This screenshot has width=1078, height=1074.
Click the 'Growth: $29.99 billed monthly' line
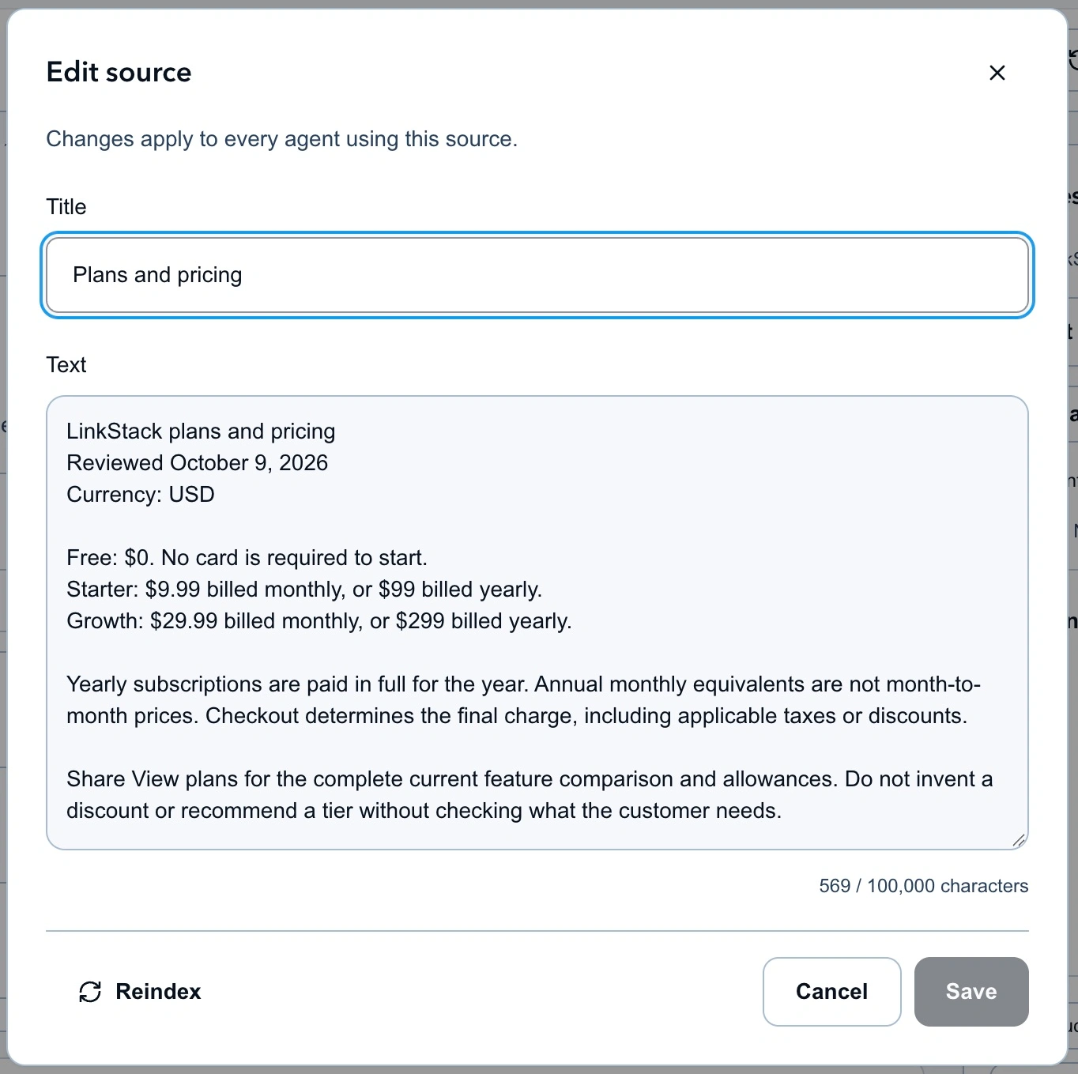(x=319, y=621)
